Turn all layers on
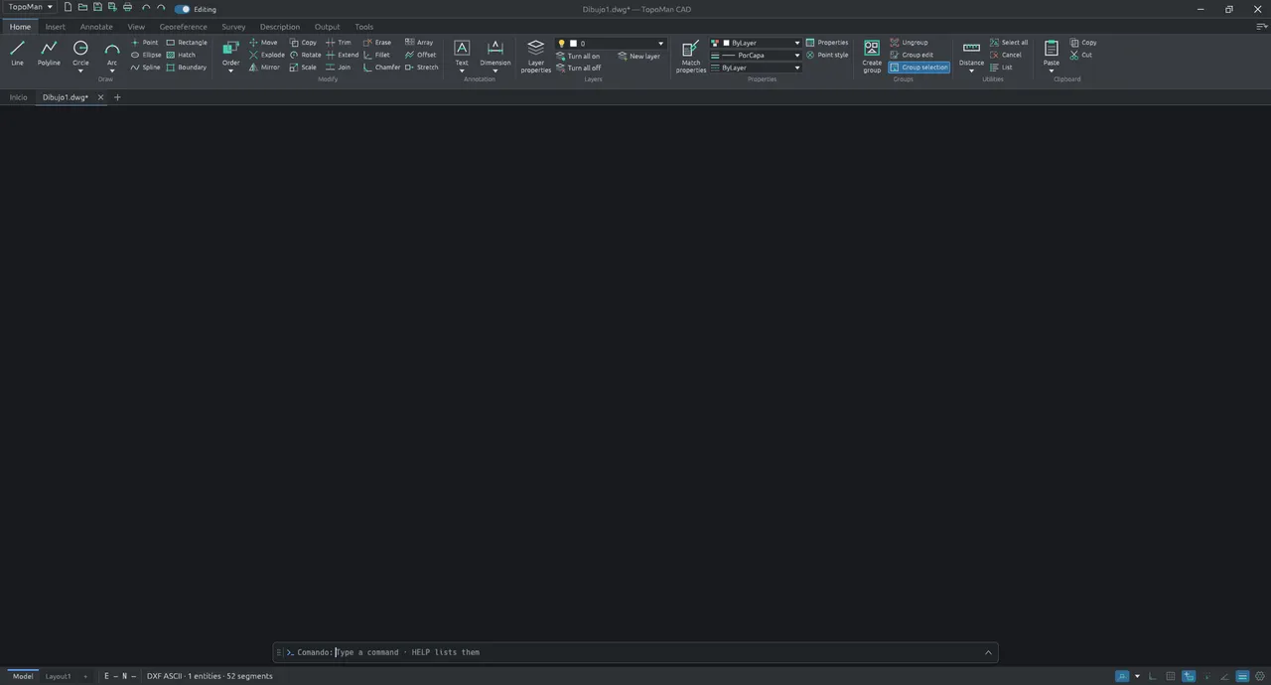 tap(578, 56)
